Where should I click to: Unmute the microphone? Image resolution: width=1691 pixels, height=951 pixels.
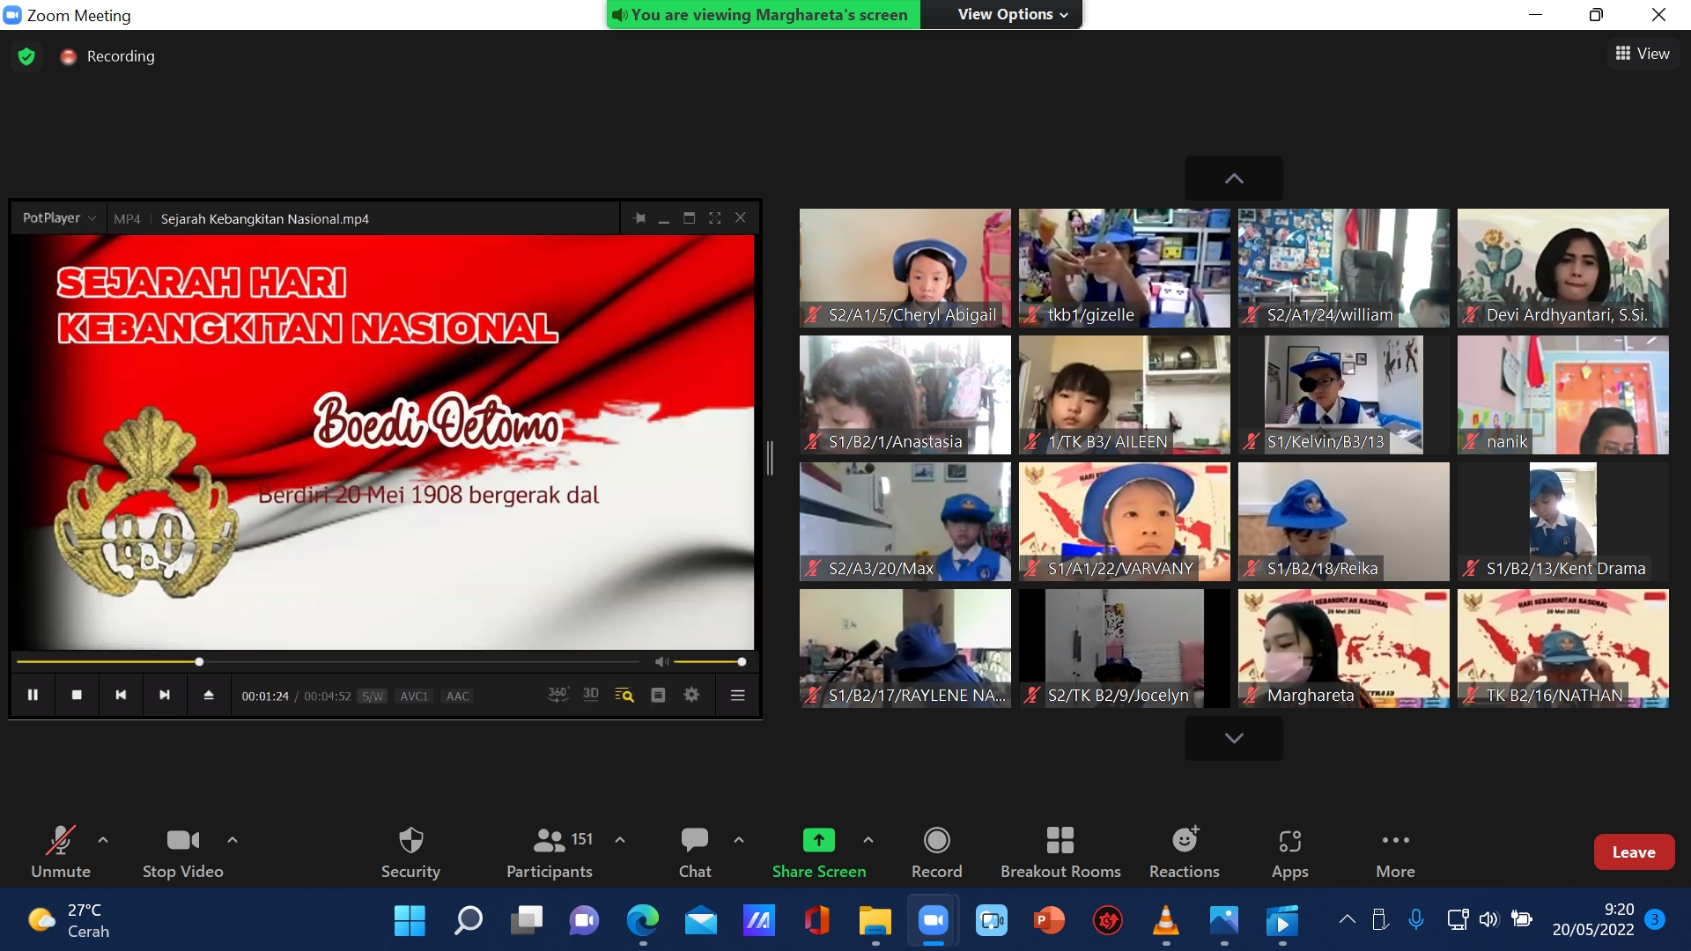point(60,841)
